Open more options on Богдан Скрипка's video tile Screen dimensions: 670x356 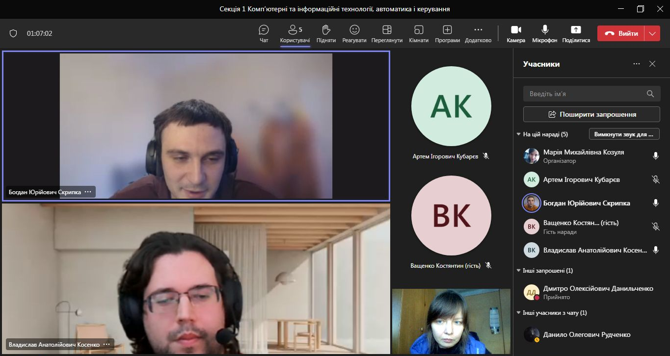[x=88, y=192]
